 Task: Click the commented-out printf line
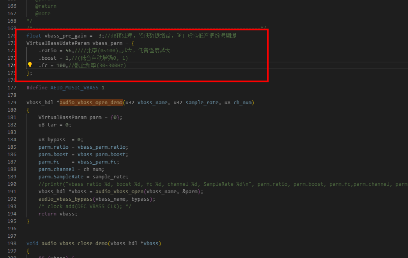click(x=223, y=184)
